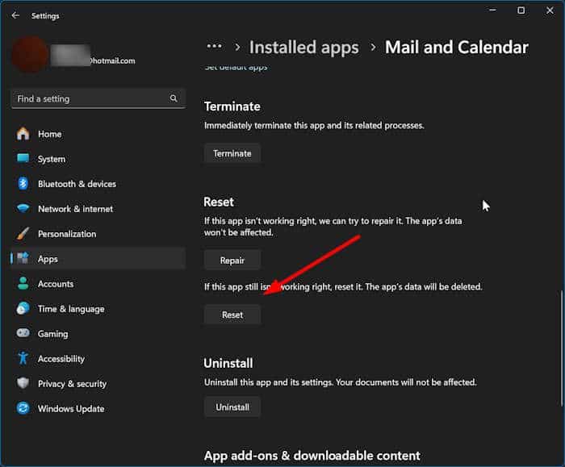Open Accessibility settings
Viewport: 565px width, 467px height.
pyautogui.click(x=98, y=359)
